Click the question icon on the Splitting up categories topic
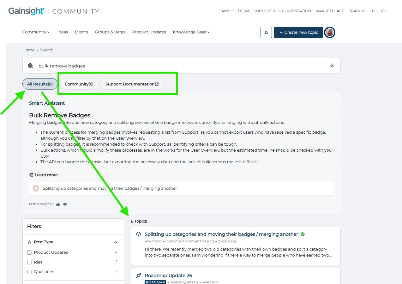The height and width of the screenshot is (284, 402). coord(138,234)
